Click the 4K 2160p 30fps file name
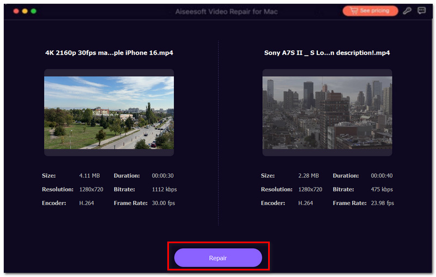 click(109, 53)
